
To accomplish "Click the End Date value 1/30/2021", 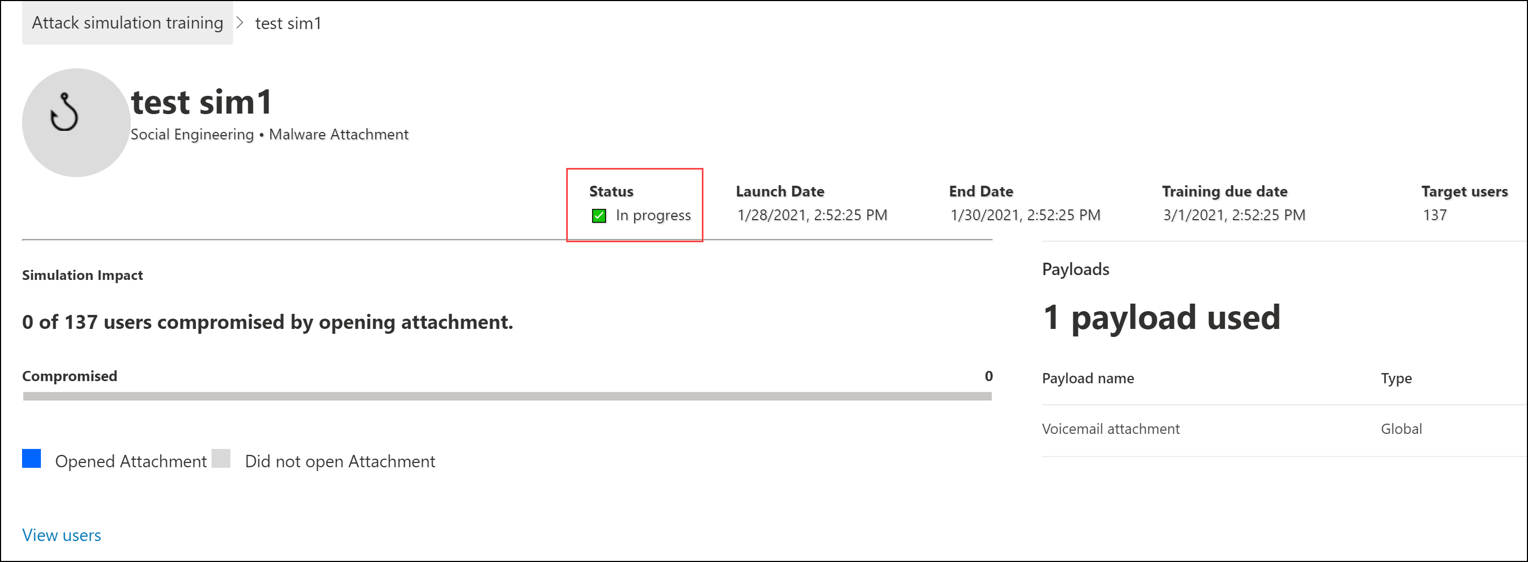I will (x=1024, y=215).
